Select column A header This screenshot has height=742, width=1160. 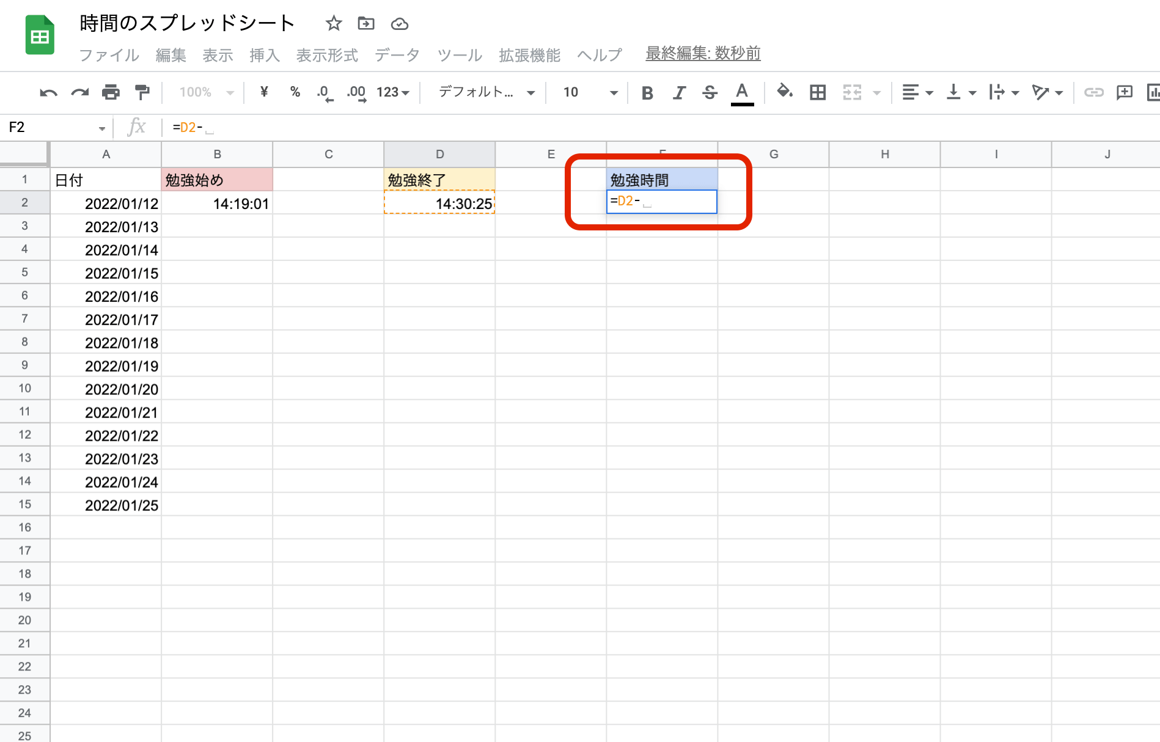106,154
